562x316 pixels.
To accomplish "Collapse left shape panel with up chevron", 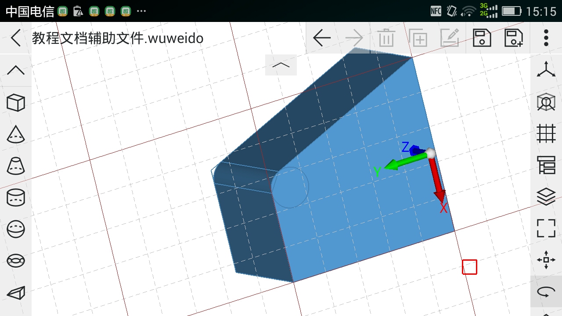I will tap(16, 70).
